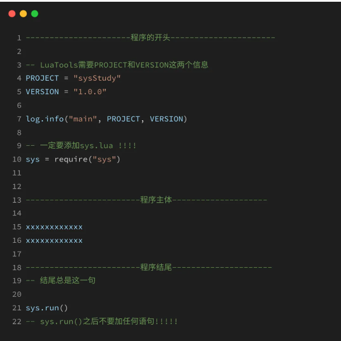Click the "1.0.0" version string
Viewport: 341px width, 341px height.
click(90, 92)
